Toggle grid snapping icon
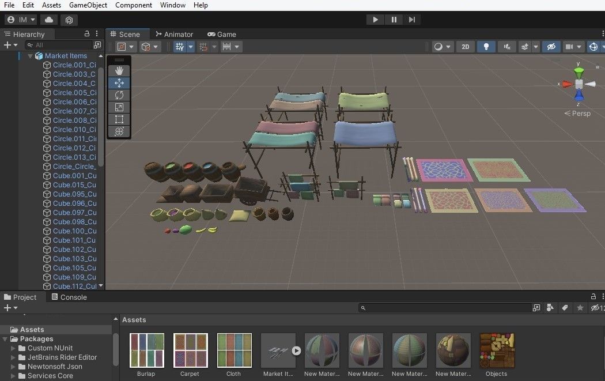 pos(203,47)
